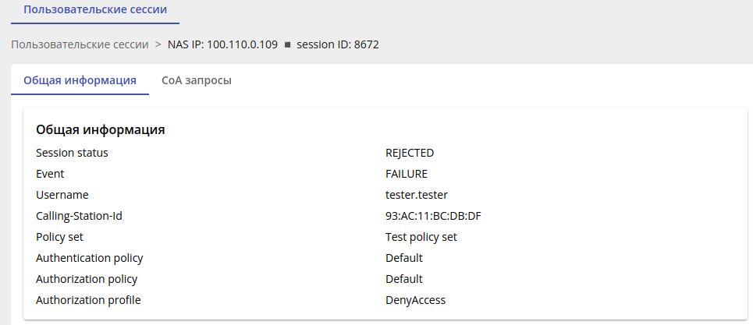The height and width of the screenshot is (325, 753).
Task: Click MAC address 93:AC:11:BC:DB:DF
Action: tap(439, 216)
